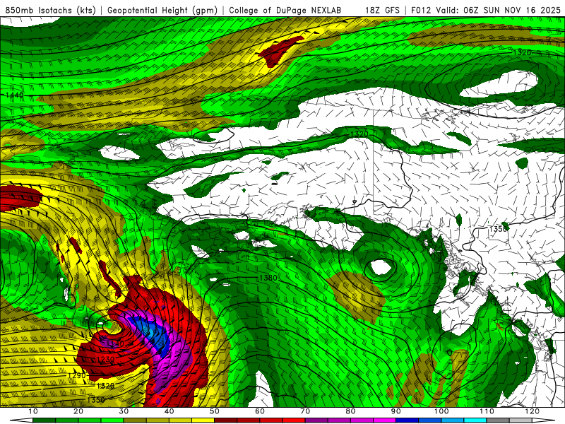
Task: Click the 'College of DuPage NEXLAB' label
Action: 285,10
